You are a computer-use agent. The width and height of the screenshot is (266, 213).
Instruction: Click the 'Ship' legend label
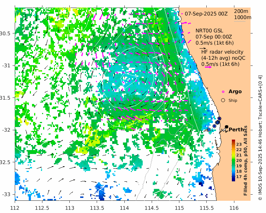pos(233,100)
